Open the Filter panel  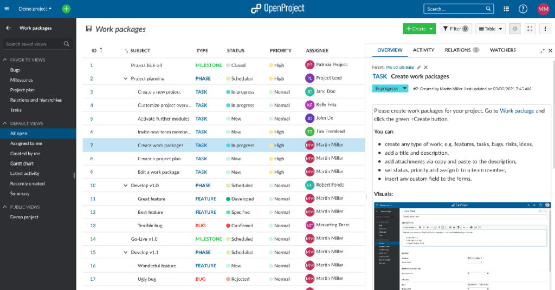[455, 29]
